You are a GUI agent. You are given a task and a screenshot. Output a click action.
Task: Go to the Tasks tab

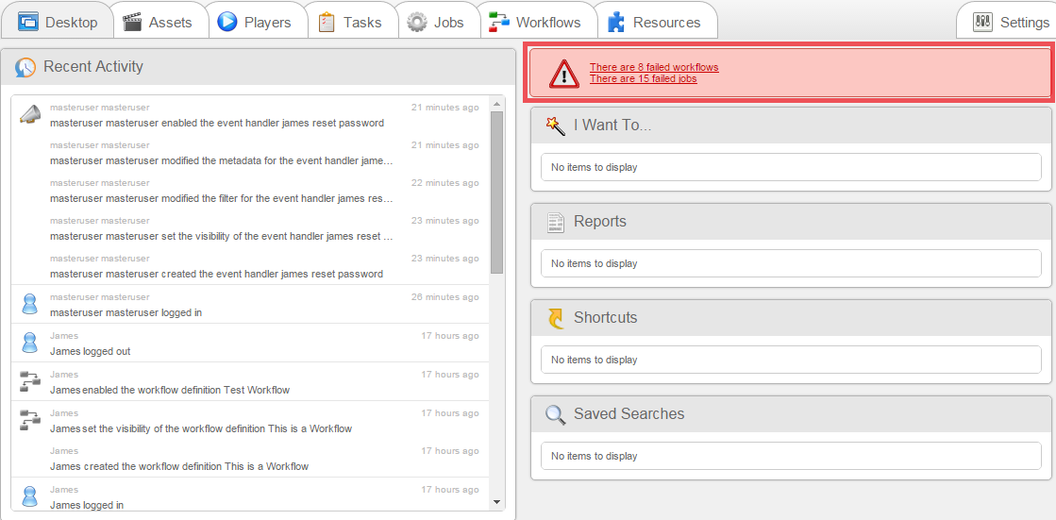coord(350,22)
